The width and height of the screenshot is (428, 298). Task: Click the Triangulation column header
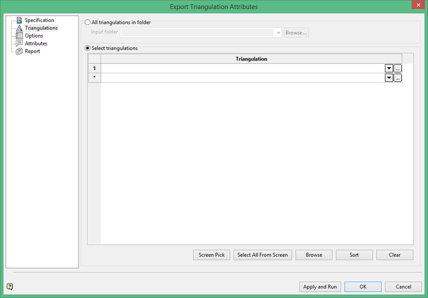click(x=251, y=59)
